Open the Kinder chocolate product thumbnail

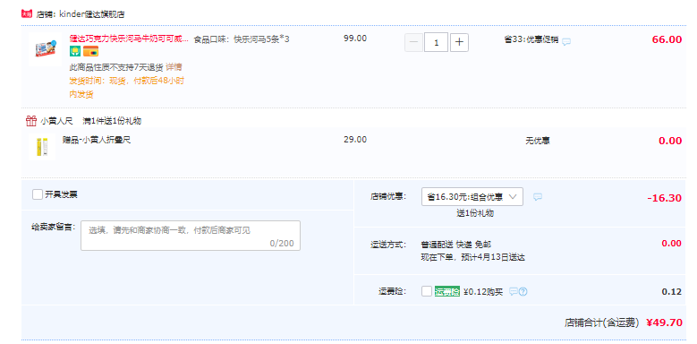pos(47,49)
